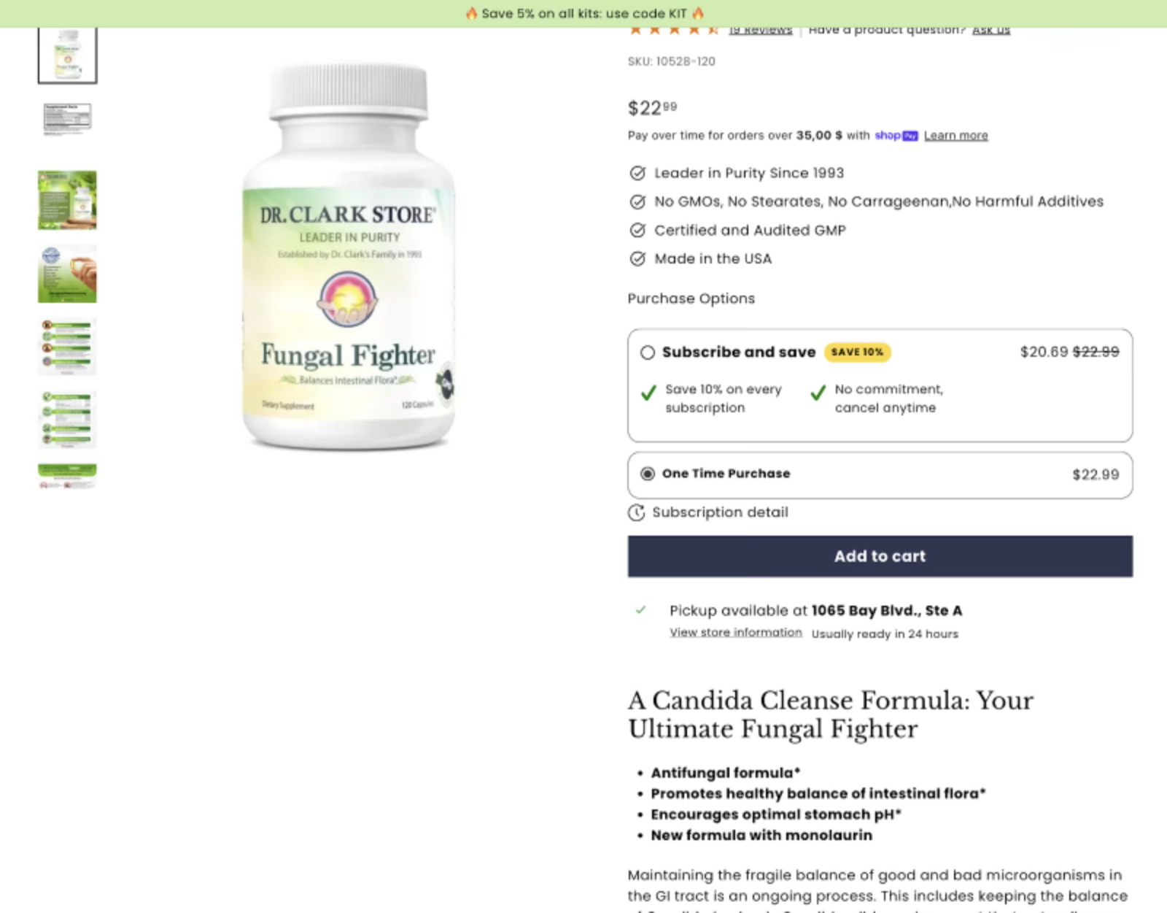
Task: Click the 19 Reviews link
Action: 760,31
